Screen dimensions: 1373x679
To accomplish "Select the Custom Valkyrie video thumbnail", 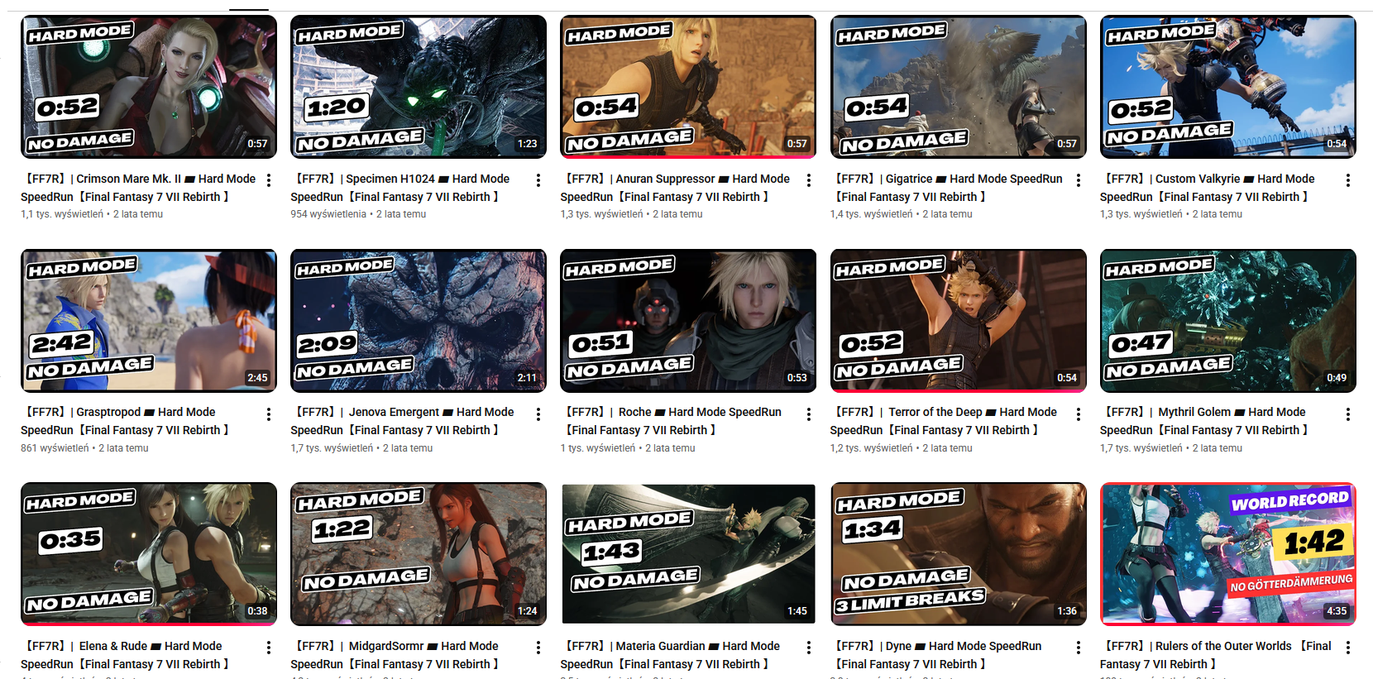I will tap(1228, 87).
